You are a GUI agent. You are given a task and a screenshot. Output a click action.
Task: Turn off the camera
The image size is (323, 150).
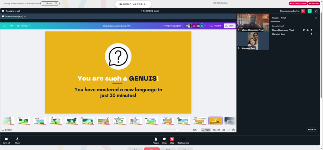coord(6,141)
